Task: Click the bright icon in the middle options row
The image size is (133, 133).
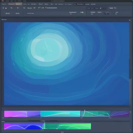Action: click(x=82, y=12)
